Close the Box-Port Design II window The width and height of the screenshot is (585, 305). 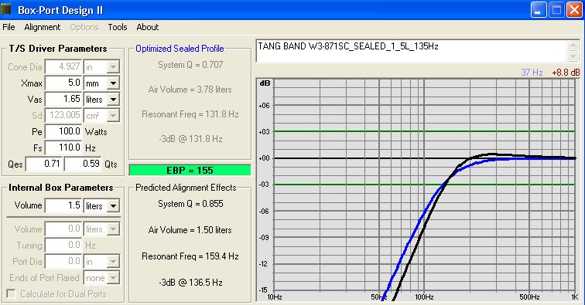point(574,10)
